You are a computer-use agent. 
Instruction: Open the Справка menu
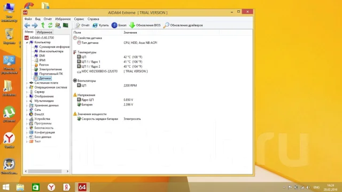(x=94, y=19)
